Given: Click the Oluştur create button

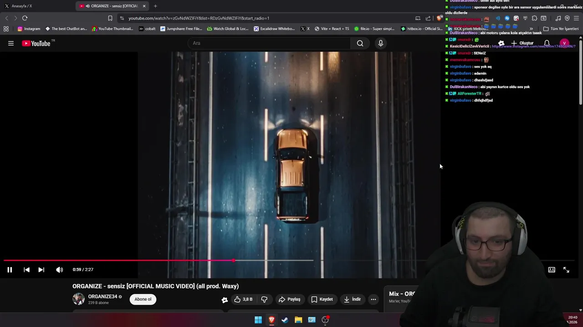Looking at the screenshot, I should (522, 43).
